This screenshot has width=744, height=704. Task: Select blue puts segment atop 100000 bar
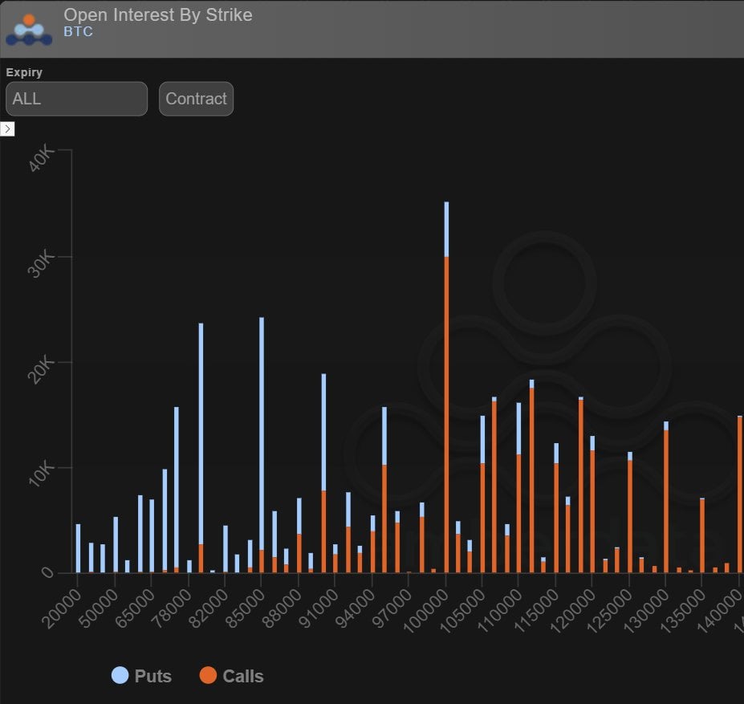coord(446,229)
